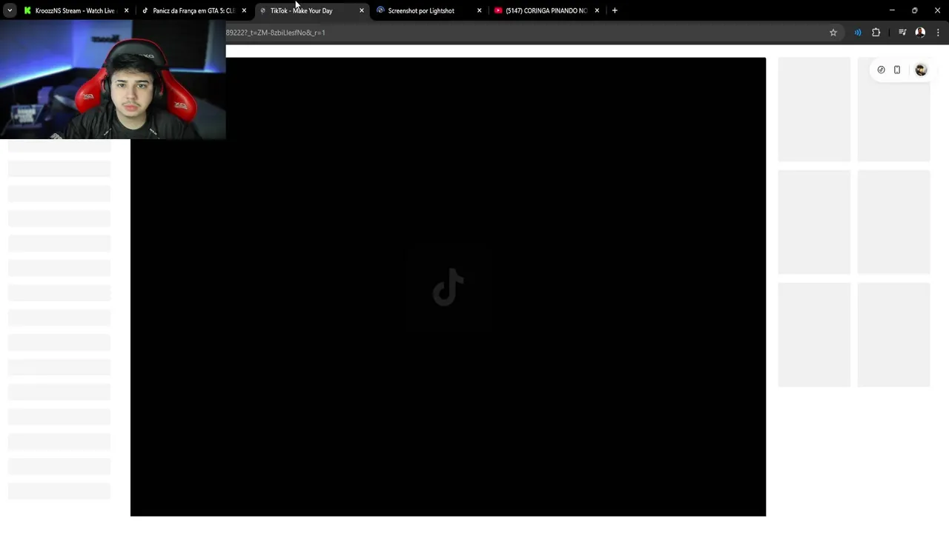Bookmark this page with the star icon
This screenshot has height=533, width=949.
[833, 33]
